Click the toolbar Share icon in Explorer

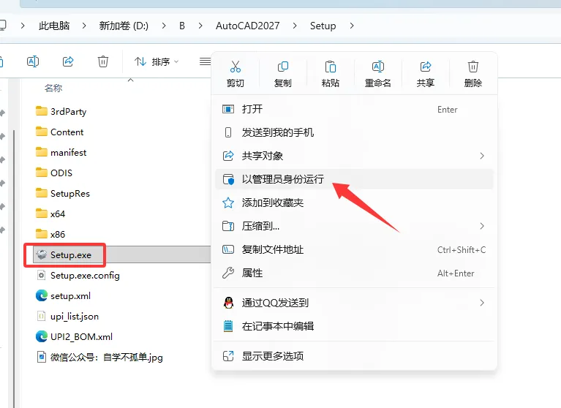click(x=68, y=61)
